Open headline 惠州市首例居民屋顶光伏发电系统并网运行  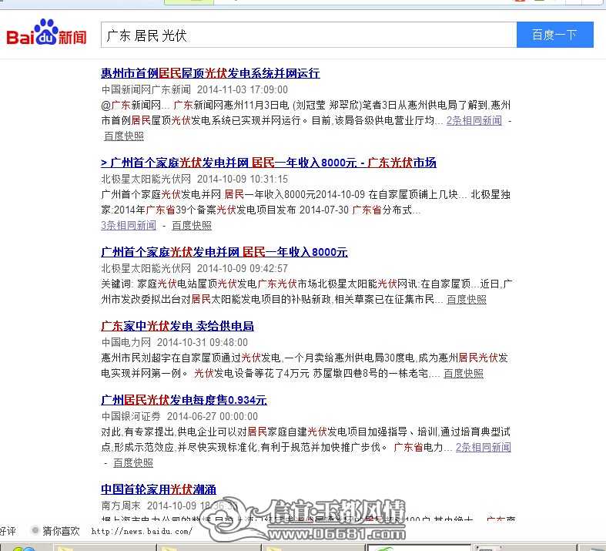(210, 73)
